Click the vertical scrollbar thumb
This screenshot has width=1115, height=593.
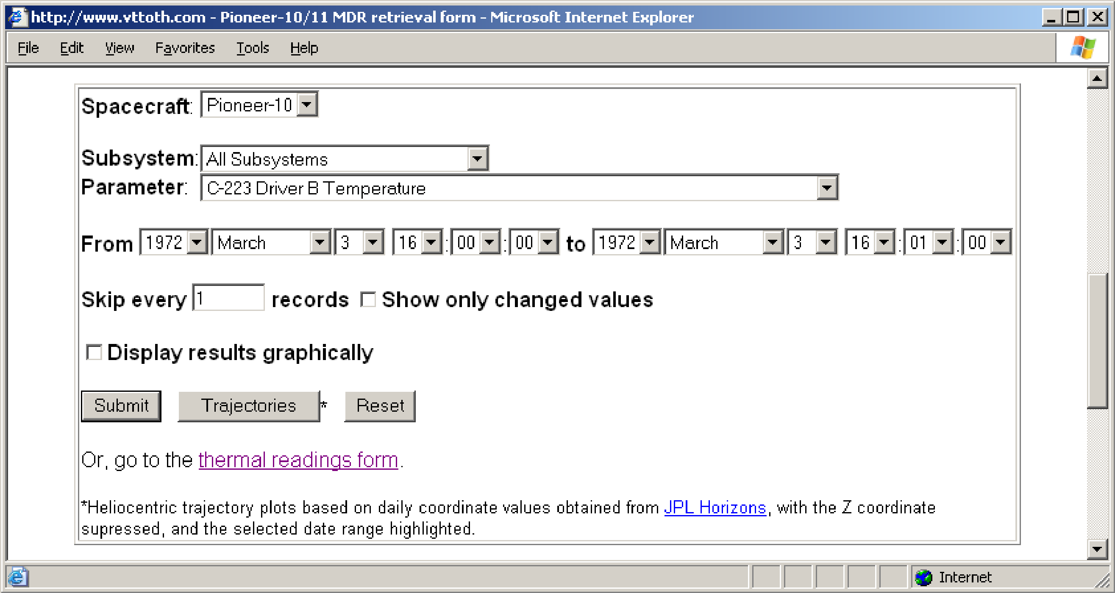[x=1097, y=341]
